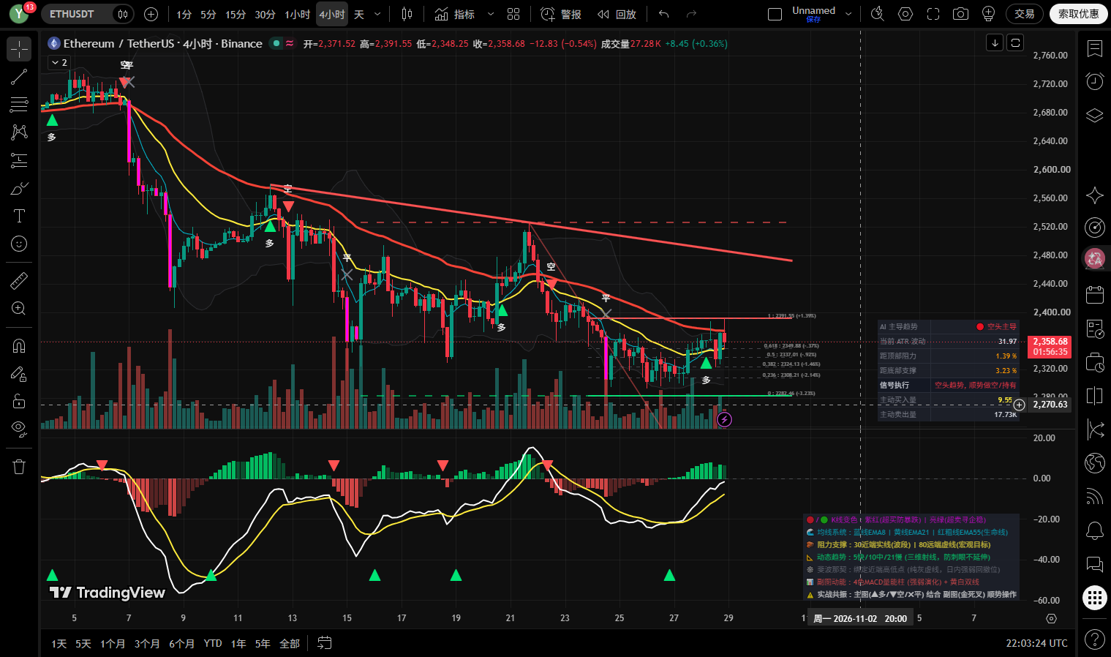Image resolution: width=1111 pixels, height=657 pixels.
Task: Switch to the 1小时 timeframe
Action: [x=298, y=15]
